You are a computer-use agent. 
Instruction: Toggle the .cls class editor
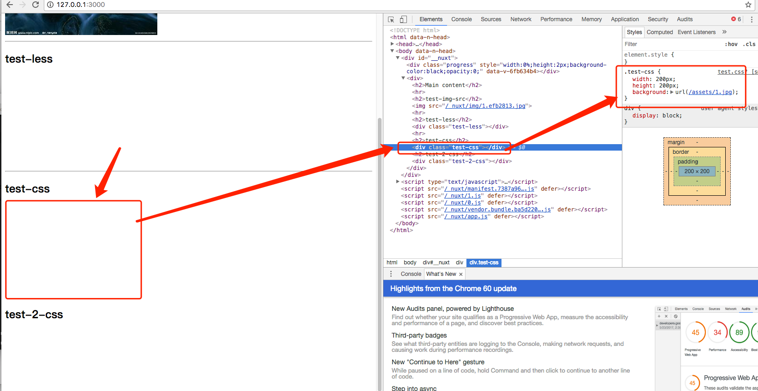pyautogui.click(x=749, y=44)
